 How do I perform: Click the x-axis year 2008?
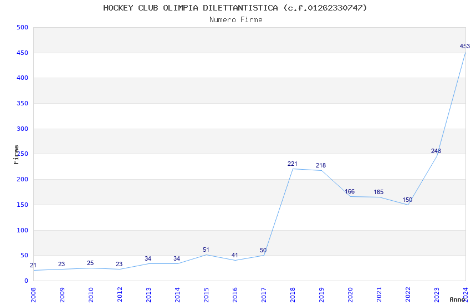pos(33,295)
